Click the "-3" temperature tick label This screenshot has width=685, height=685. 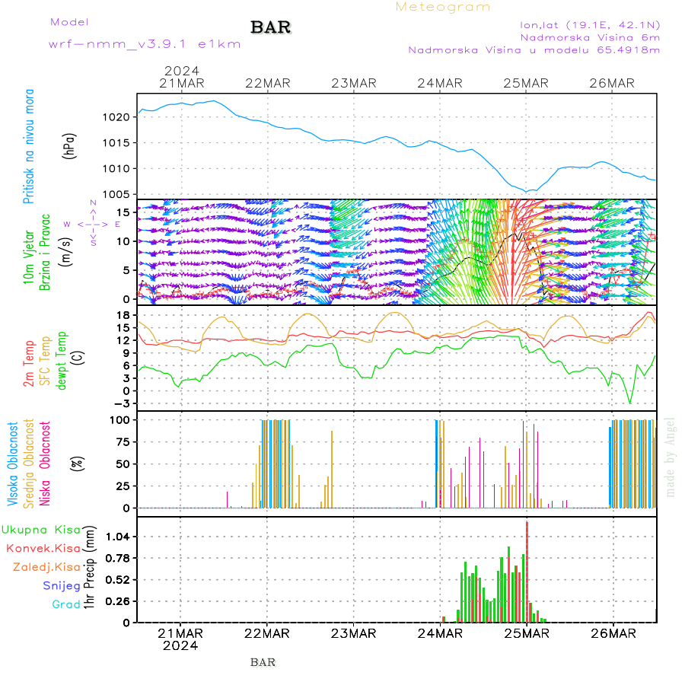(123, 403)
